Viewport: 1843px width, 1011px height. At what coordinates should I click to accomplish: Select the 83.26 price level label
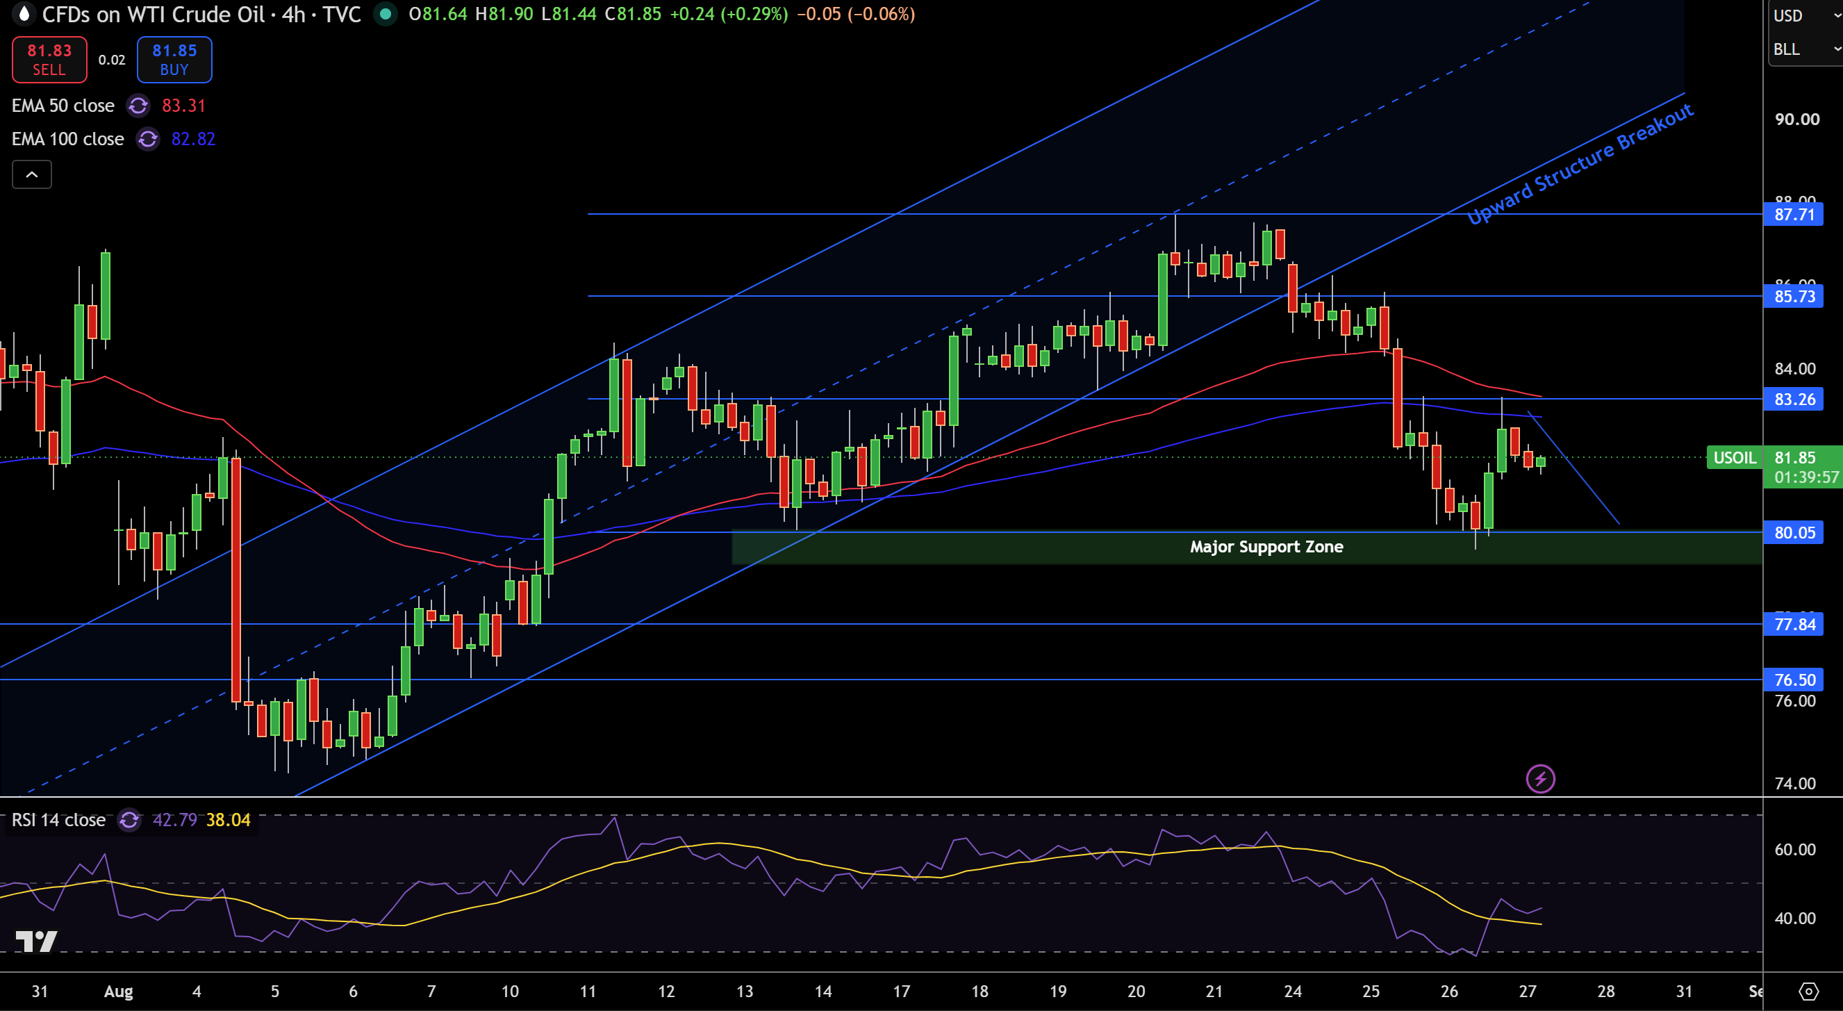(1794, 399)
